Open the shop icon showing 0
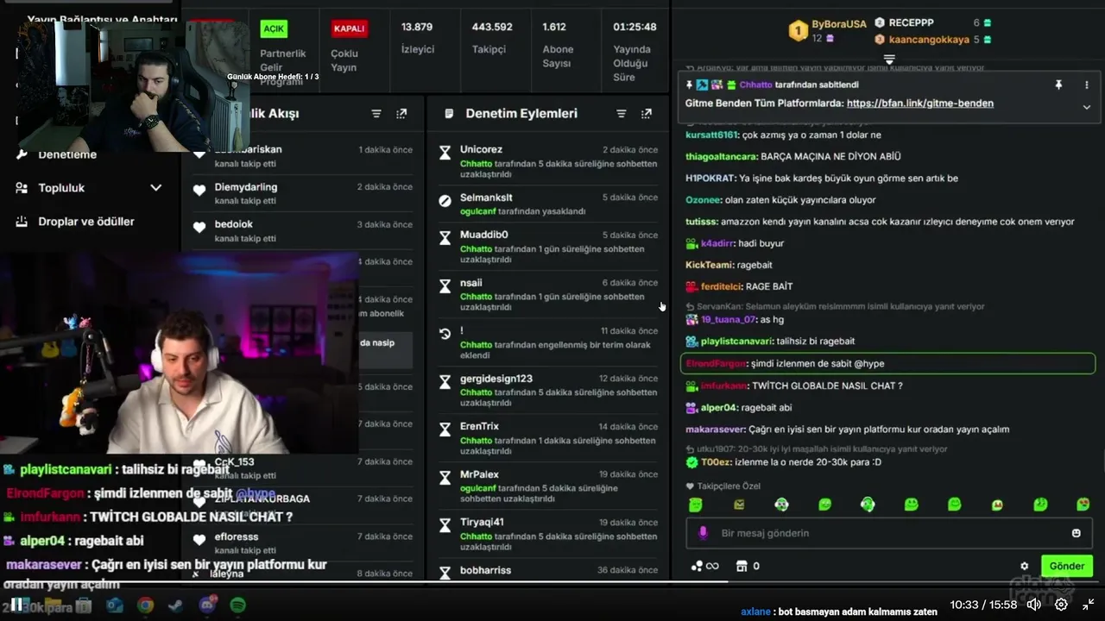The image size is (1105, 621). coord(748,567)
